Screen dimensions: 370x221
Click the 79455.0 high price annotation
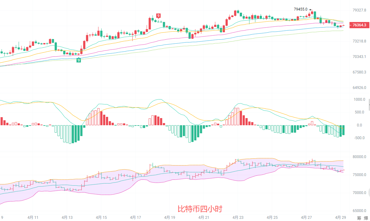(300, 9)
